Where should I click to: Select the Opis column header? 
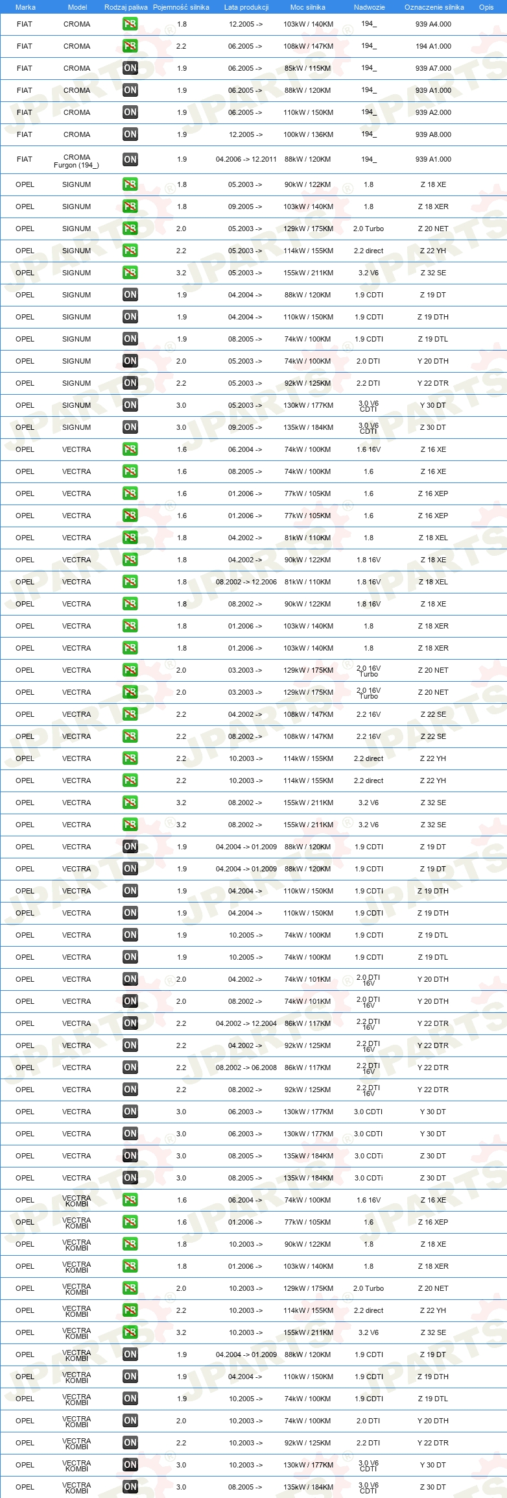[486, 7]
